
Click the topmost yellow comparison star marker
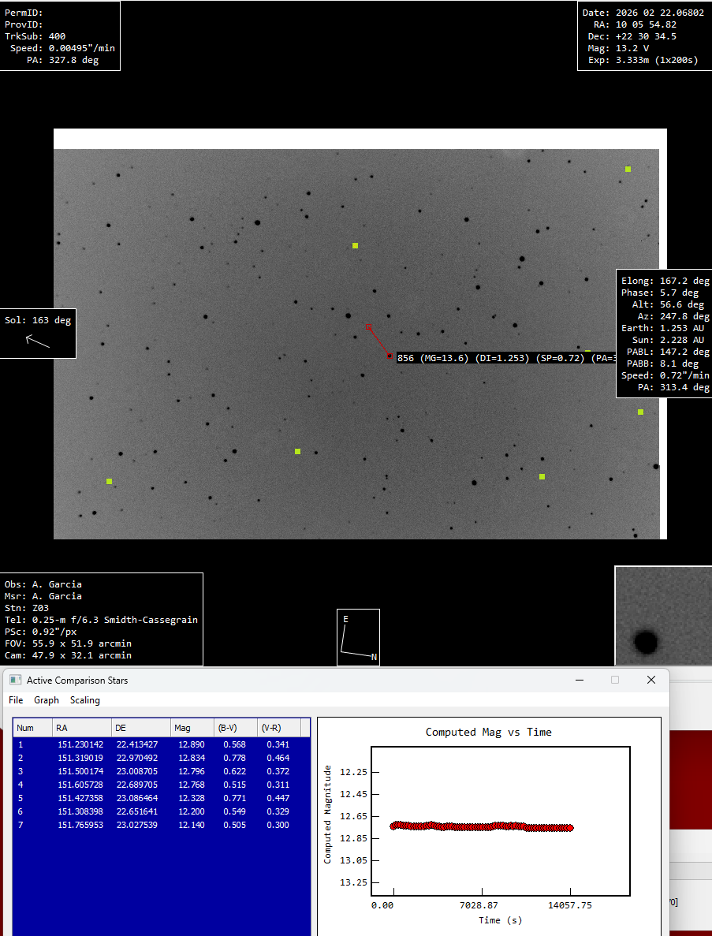pos(628,168)
